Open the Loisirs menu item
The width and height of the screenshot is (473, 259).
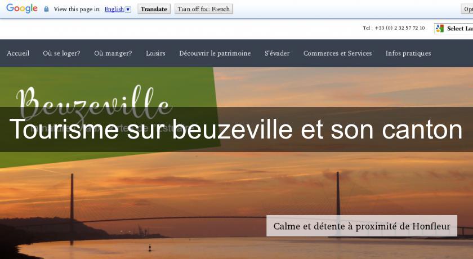[x=155, y=53]
